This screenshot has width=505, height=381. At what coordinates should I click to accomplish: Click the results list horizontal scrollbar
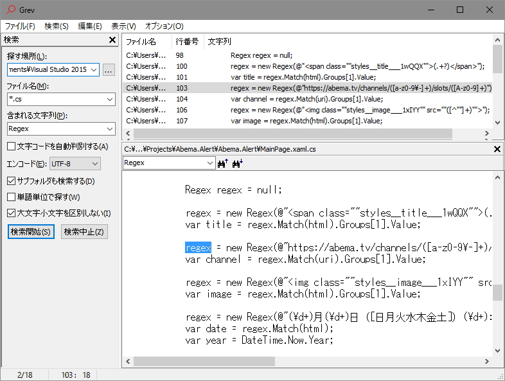click(308, 134)
